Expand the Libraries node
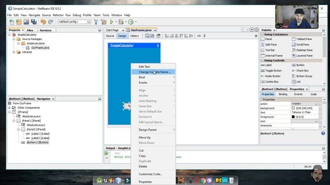 (14, 52)
